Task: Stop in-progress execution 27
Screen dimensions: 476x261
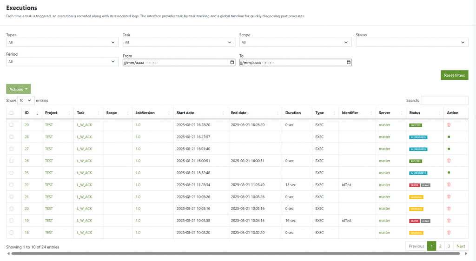Action: 449,149
